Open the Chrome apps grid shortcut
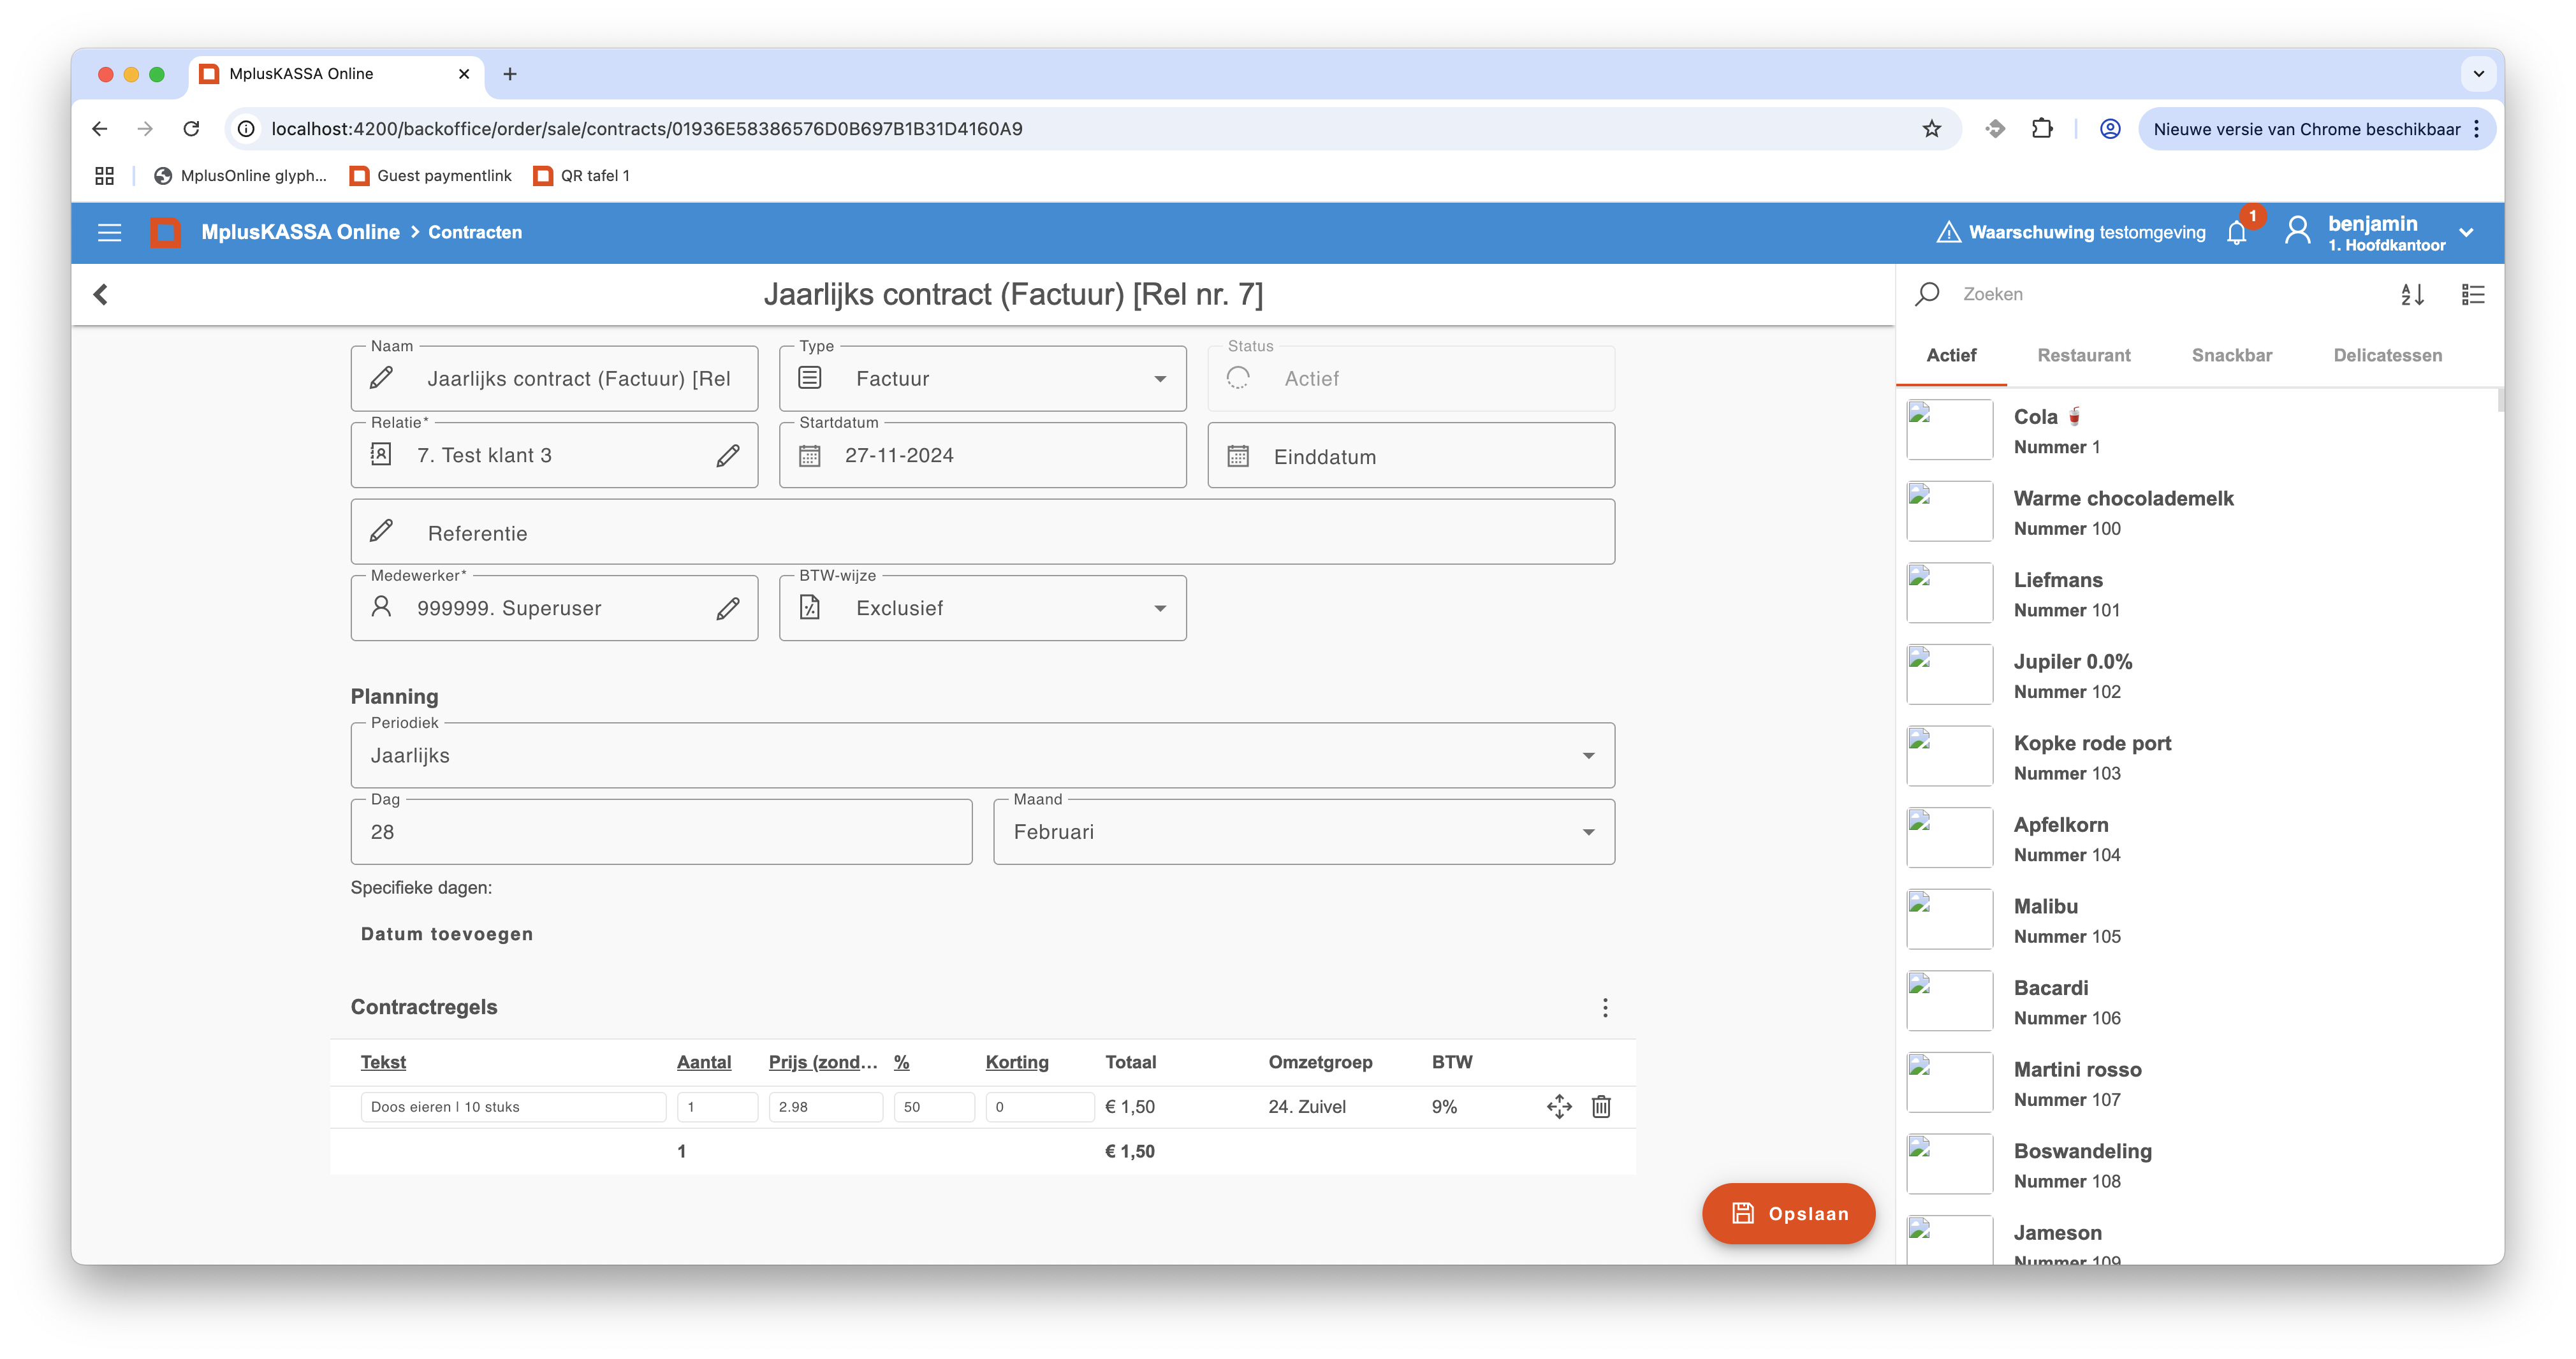 [x=104, y=176]
